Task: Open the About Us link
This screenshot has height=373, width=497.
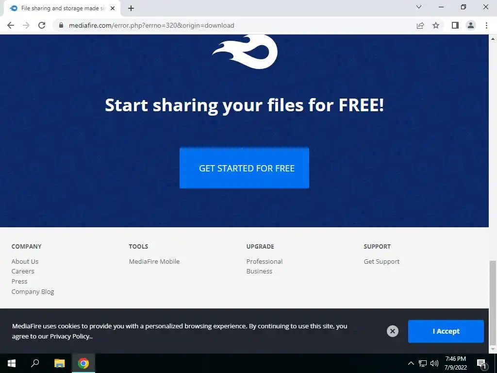Action: point(25,261)
